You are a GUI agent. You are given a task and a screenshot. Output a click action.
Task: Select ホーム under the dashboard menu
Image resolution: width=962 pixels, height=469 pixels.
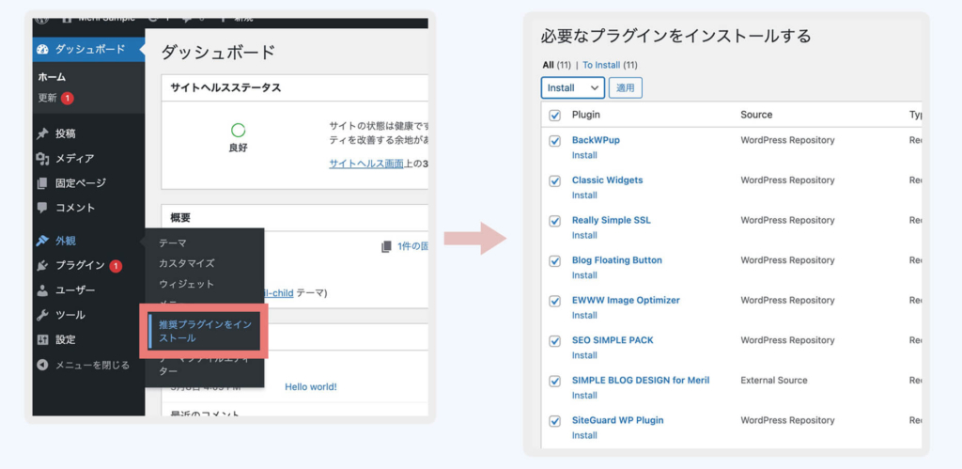[52, 77]
